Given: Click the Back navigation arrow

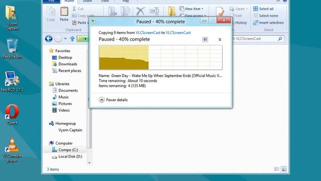Looking at the screenshot, I should 49,39.
